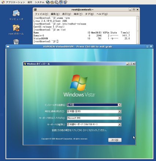Screen dimensions: 156x161
Task: Click the terminal prompt cursor line
Action: click(46, 41)
